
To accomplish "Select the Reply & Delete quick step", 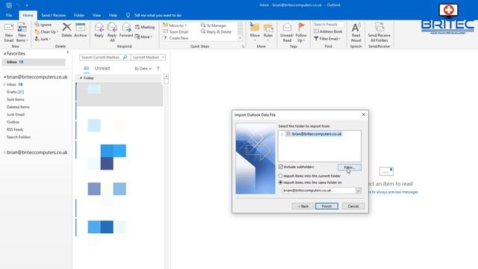I will (216, 31).
